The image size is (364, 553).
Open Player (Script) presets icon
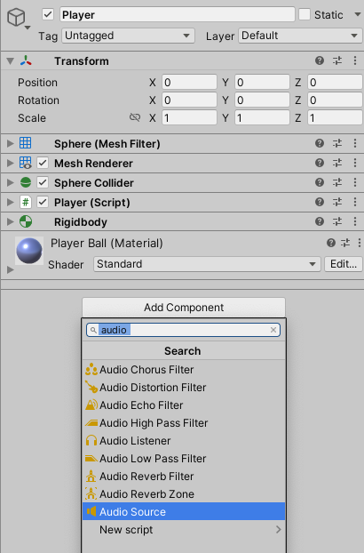click(x=337, y=202)
